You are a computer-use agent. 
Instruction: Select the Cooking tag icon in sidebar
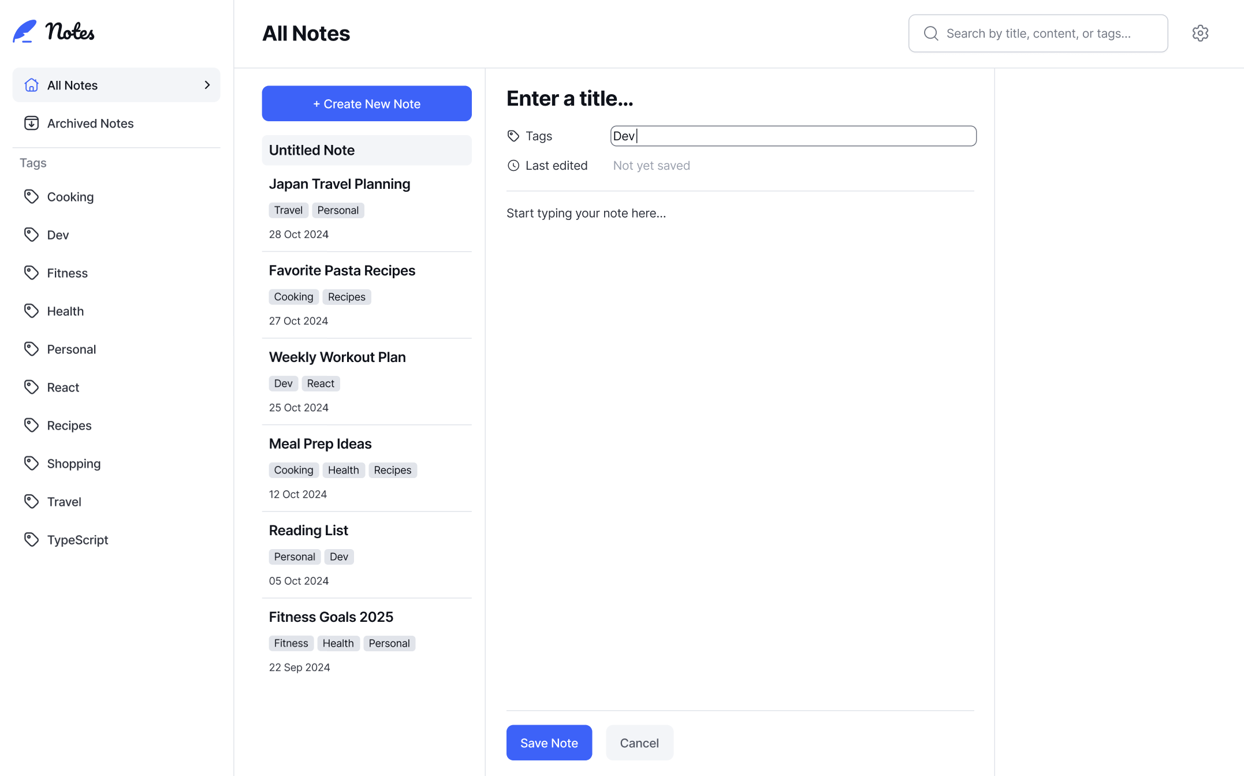pos(31,197)
